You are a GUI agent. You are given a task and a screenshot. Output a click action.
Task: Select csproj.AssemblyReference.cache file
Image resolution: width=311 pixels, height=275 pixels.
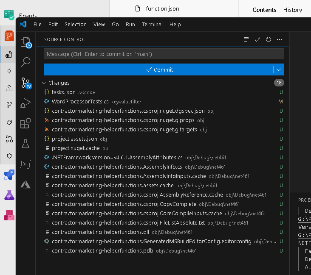click(163, 194)
